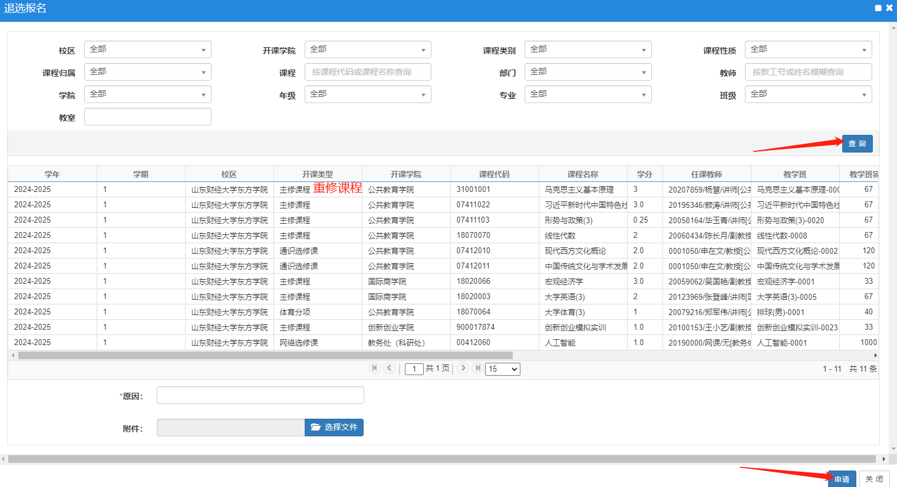The width and height of the screenshot is (897, 487).
Task: Click the 申请 submit button
Action: coord(842,479)
